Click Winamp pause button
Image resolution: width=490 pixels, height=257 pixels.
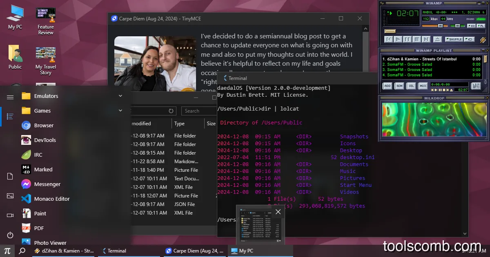408,39
